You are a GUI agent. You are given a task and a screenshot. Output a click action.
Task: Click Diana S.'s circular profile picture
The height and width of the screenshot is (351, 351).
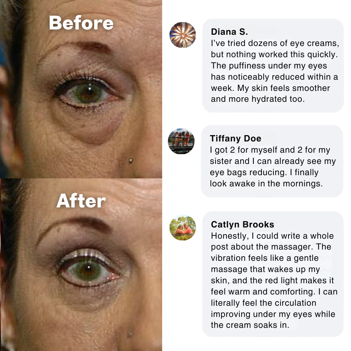pyautogui.click(x=183, y=35)
